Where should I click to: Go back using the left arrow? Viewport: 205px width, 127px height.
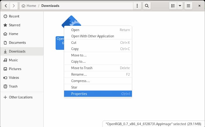point(6,6)
